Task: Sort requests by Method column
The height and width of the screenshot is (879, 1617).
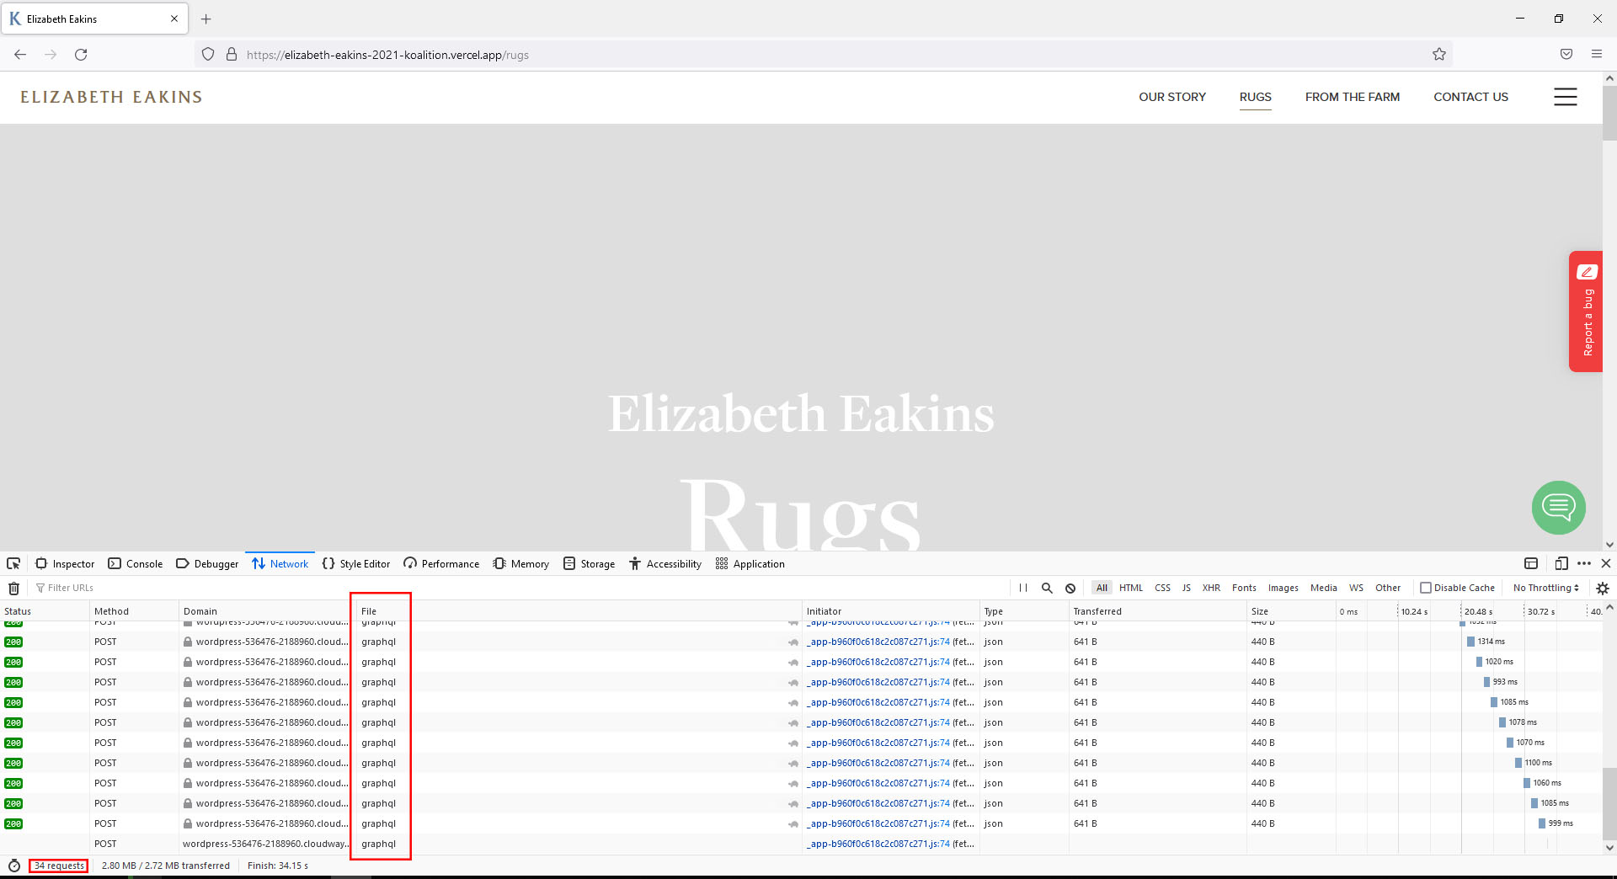Action: 134,611
